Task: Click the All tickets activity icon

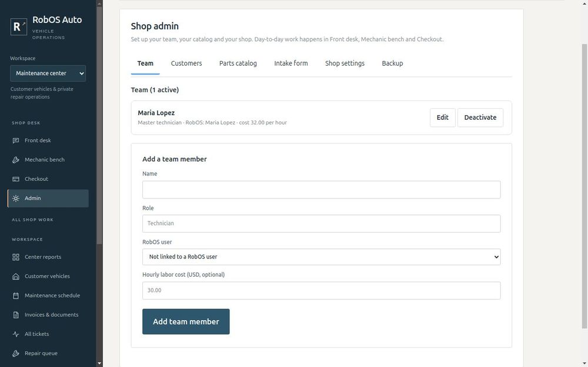Action: (16, 334)
